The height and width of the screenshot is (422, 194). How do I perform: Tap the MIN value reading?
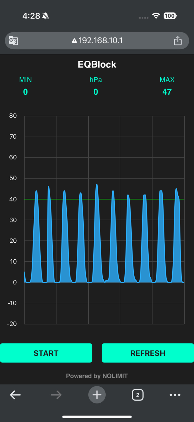click(x=25, y=92)
